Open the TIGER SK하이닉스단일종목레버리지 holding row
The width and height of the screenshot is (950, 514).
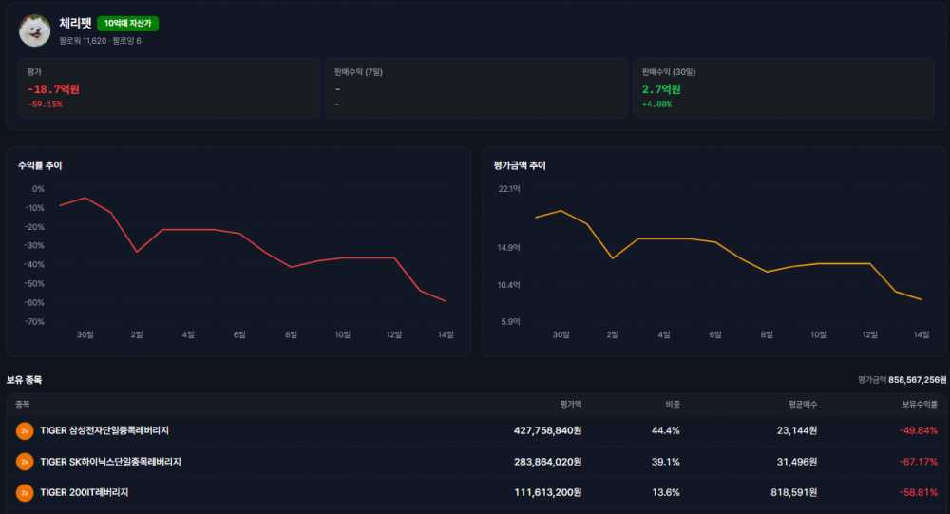pos(476,462)
